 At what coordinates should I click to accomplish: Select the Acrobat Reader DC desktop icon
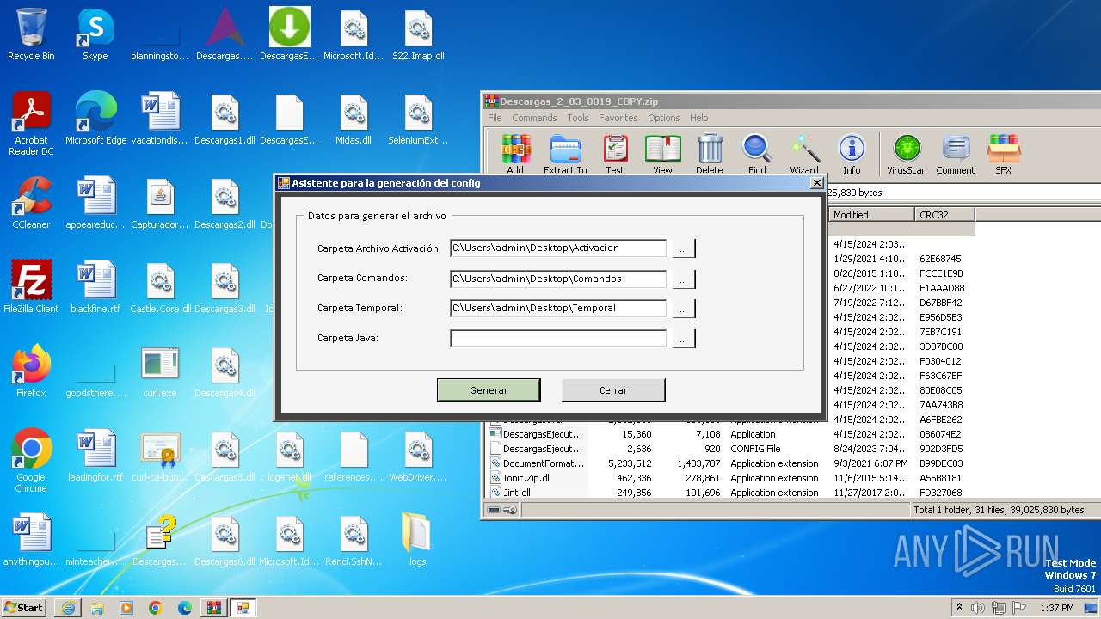[x=31, y=124]
